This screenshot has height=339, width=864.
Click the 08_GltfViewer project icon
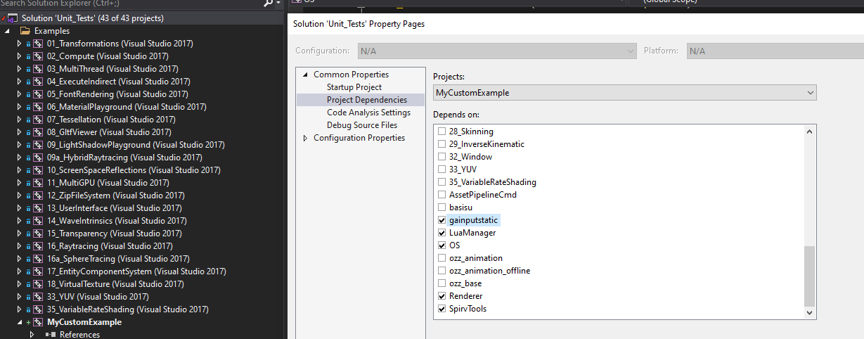click(x=38, y=132)
